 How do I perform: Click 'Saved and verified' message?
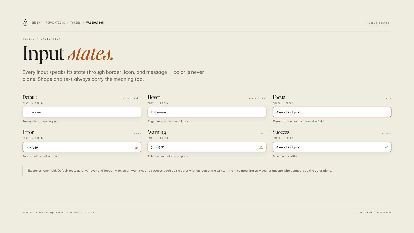(x=286, y=156)
